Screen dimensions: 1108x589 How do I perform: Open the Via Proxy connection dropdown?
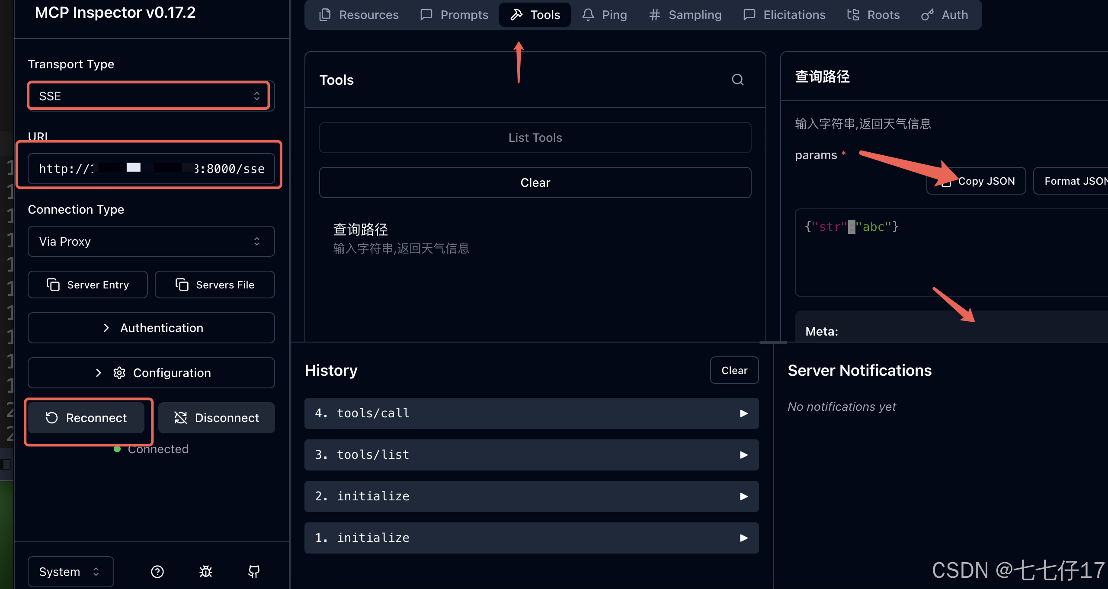click(x=151, y=241)
